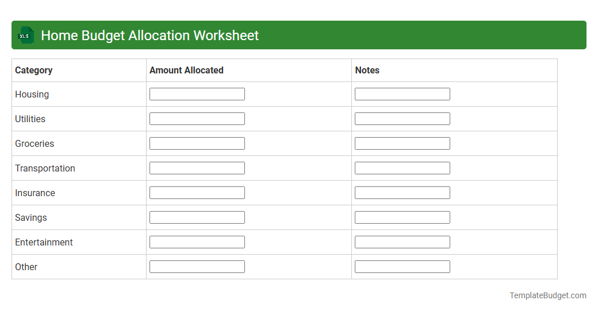Focus the Groceries notes input

pos(402,143)
